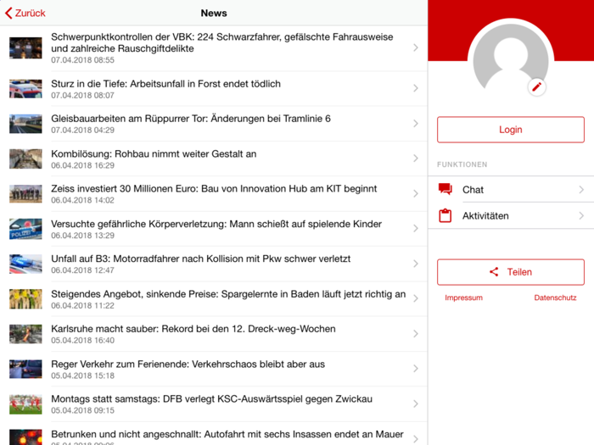The image size is (594, 445).
Task: Open article Zeiss investiert 30 Millionen Euro
Action: (x=214, y=194)
